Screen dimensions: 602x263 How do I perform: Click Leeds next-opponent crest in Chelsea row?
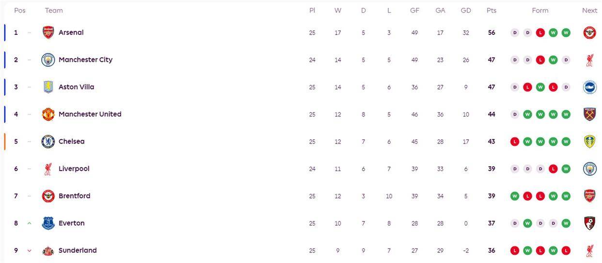[589, 142]
